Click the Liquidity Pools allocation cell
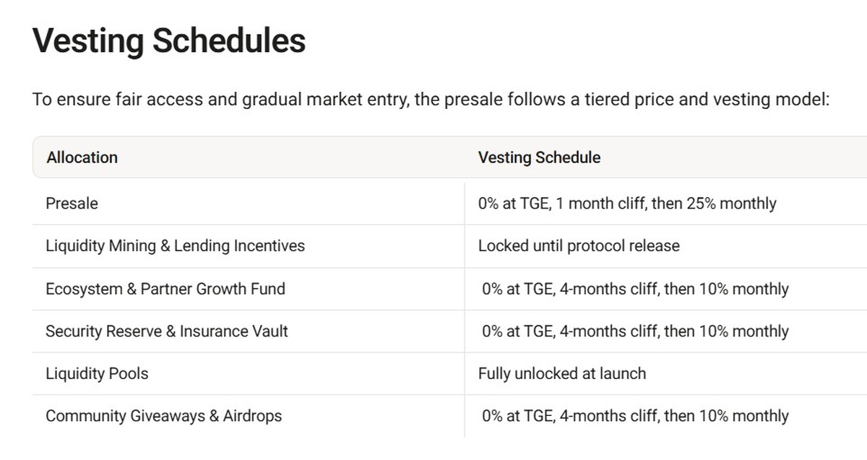The width and height of the screenshot is (867, 460). click(97, 373)
